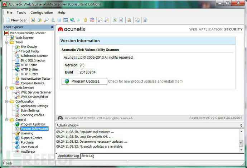Viewport: 247px width, 168px height.
Task: Click the build number 20130904 value
Action: [x=87, y=72]
